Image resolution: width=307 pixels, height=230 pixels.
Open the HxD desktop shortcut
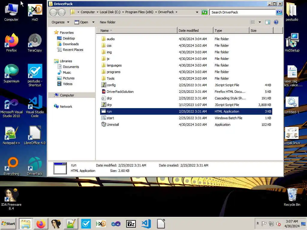tap(35, 12)
